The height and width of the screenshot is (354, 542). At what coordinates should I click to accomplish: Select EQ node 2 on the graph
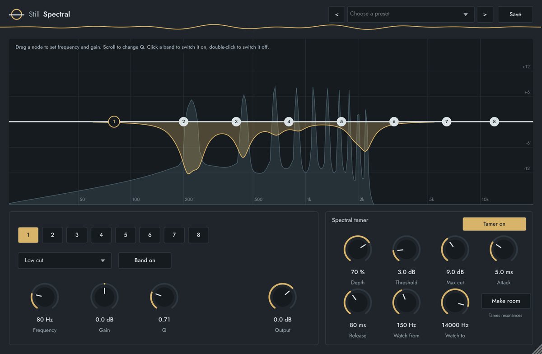click(183, 121)
